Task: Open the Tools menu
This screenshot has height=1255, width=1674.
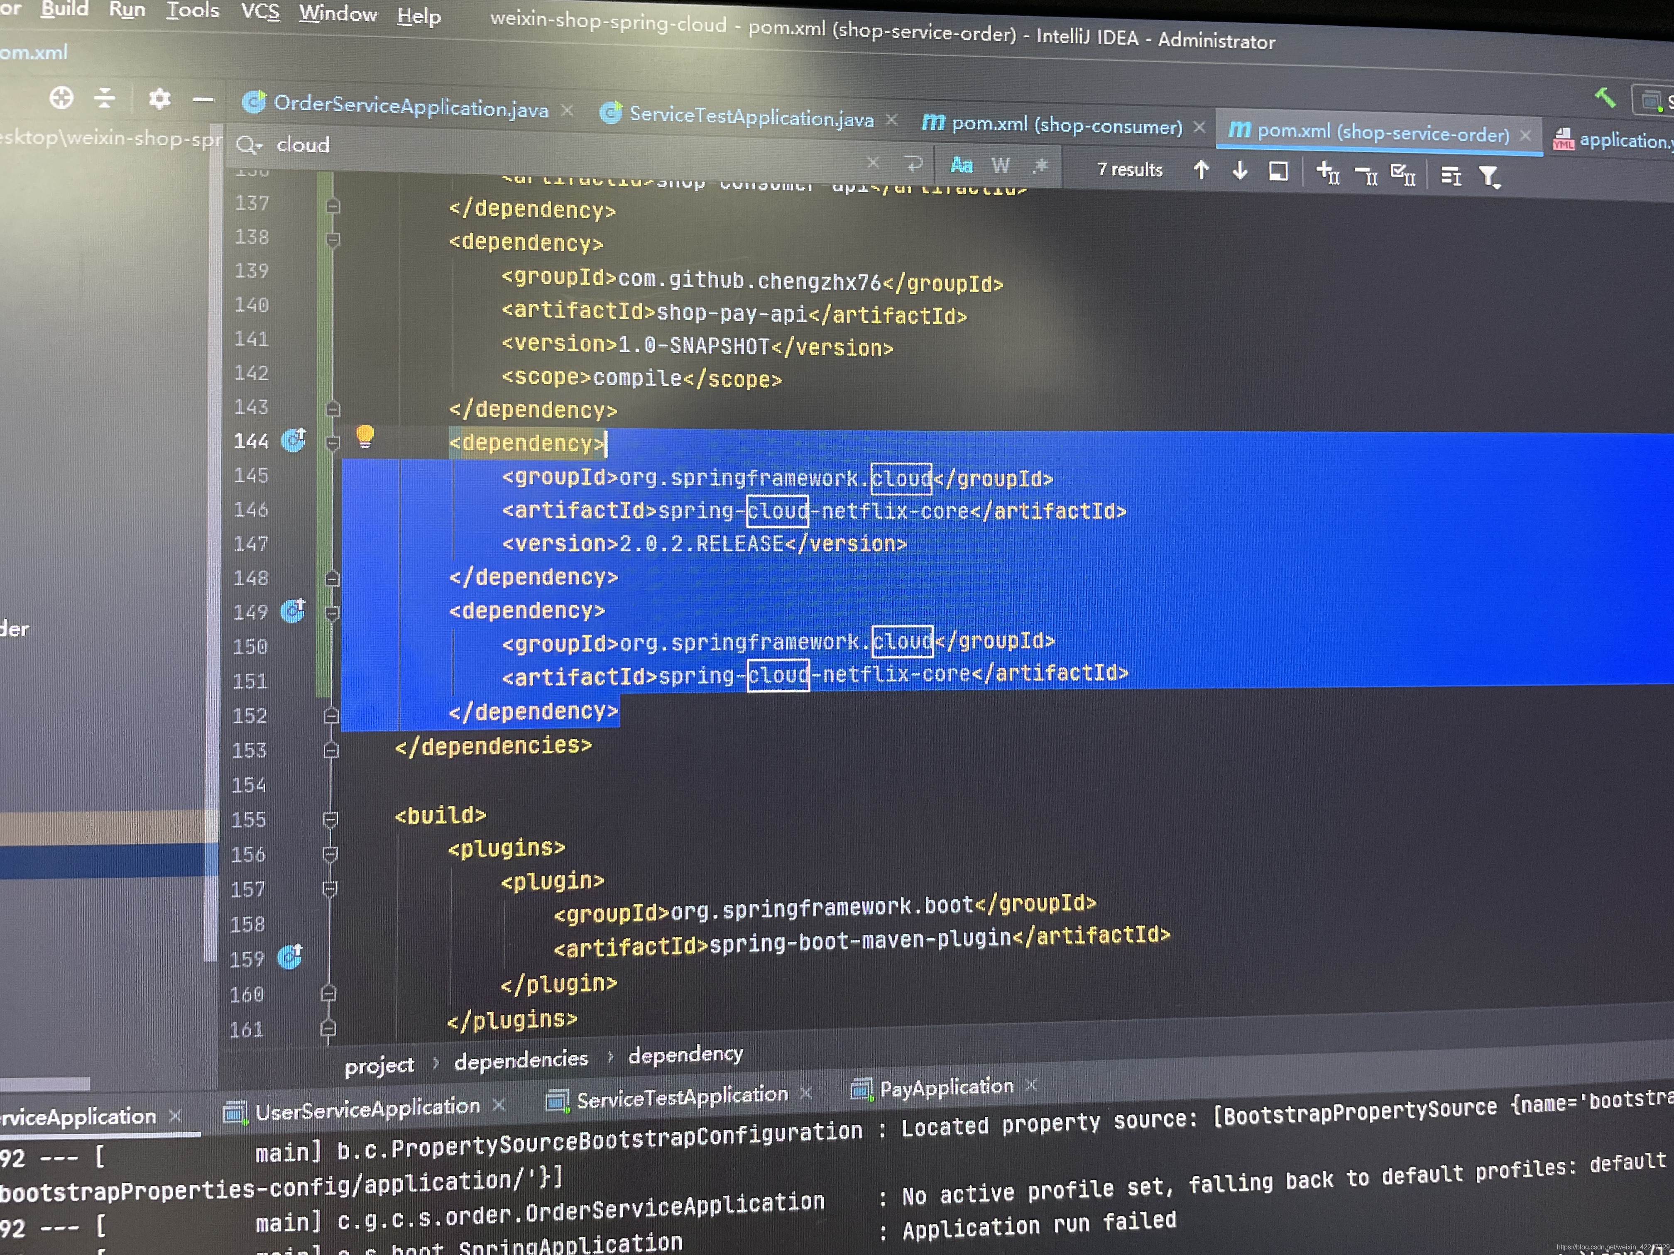Action: tap(192, 11)
